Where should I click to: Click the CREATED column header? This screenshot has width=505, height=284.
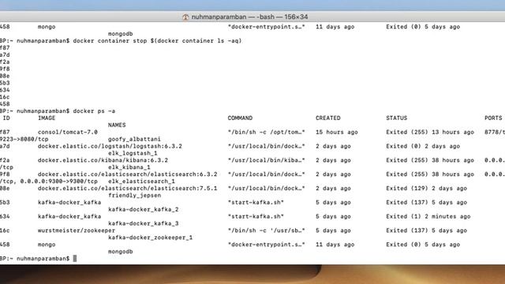[x=328, y=118]
